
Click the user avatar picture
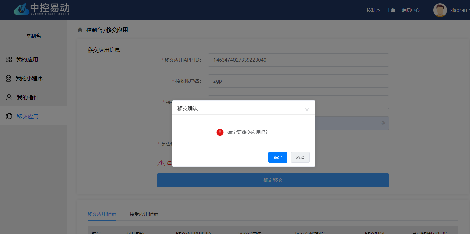coord(440,10)
